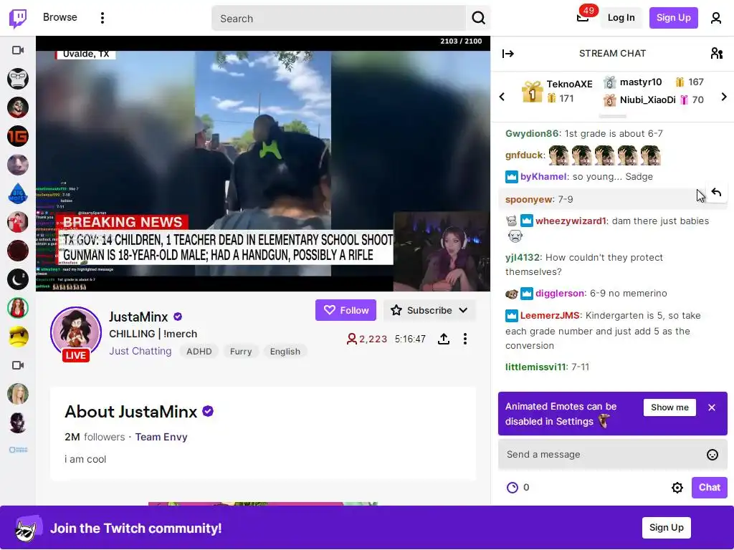
Task: Open the Big Moist channel in sidebar
Action: (x=18, y=193)
